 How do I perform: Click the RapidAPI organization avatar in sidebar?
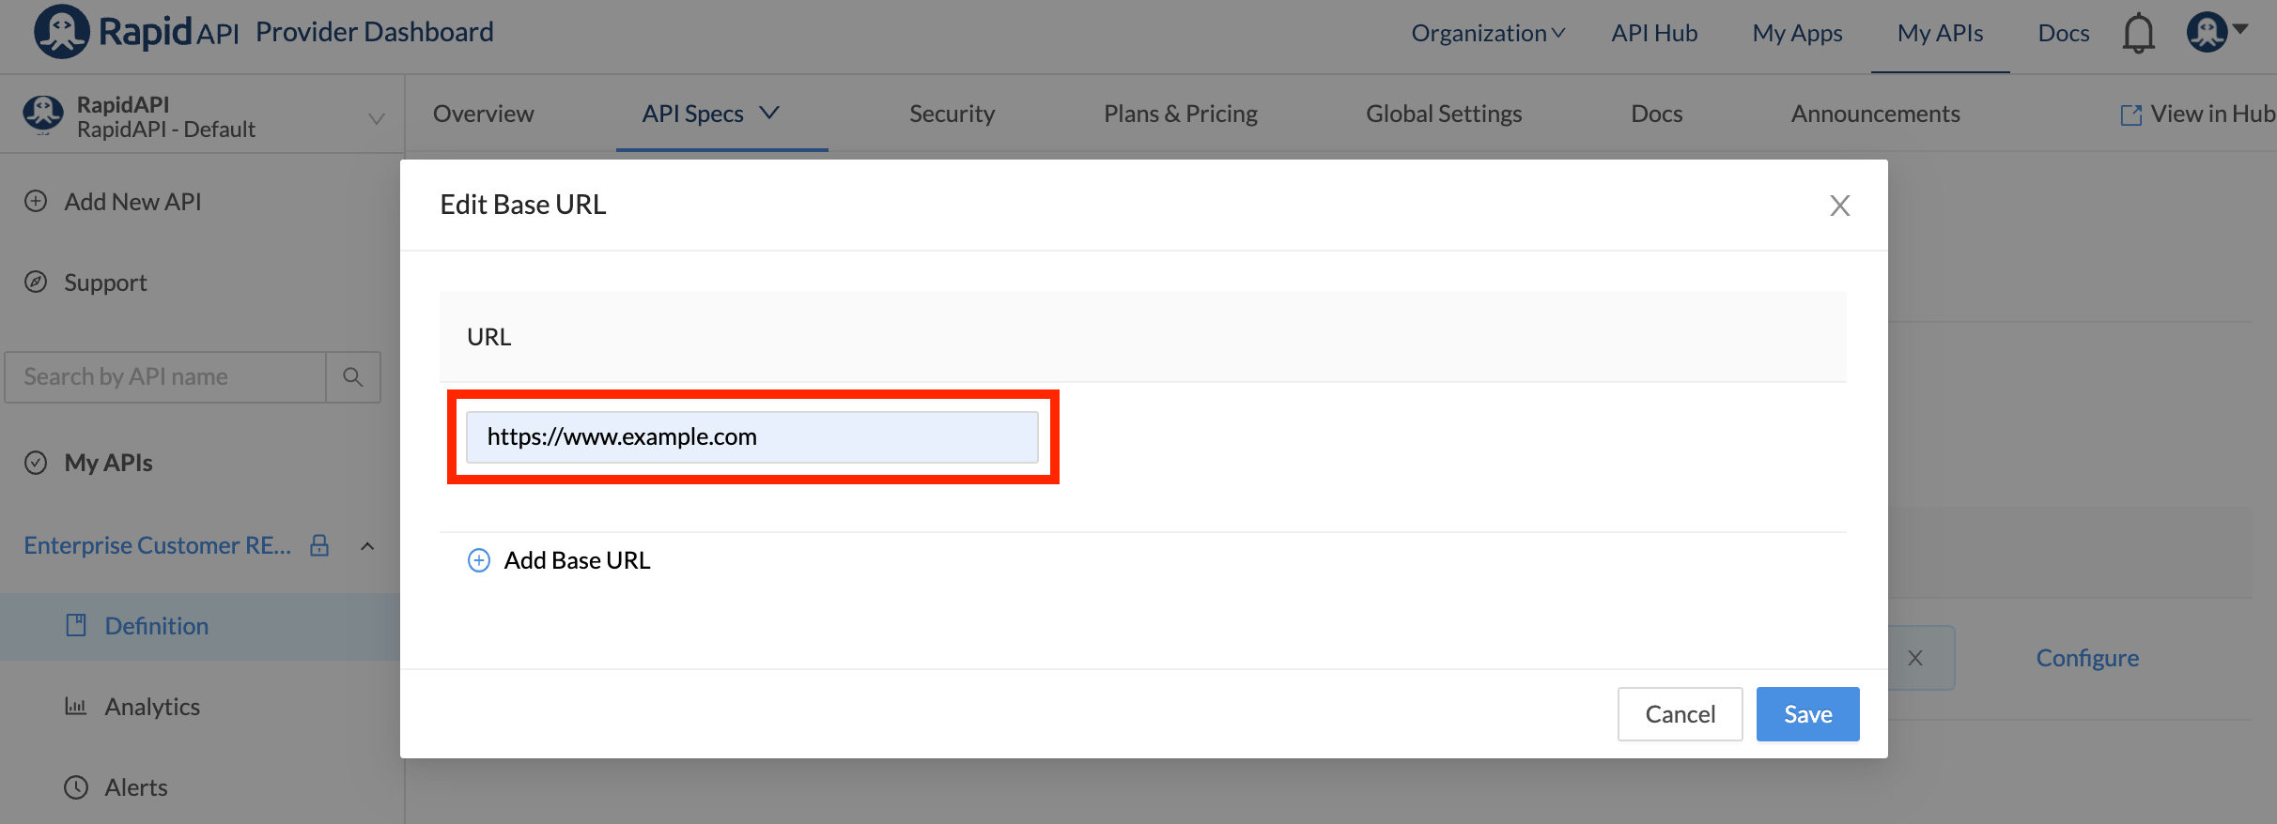[x=43, y=115]
